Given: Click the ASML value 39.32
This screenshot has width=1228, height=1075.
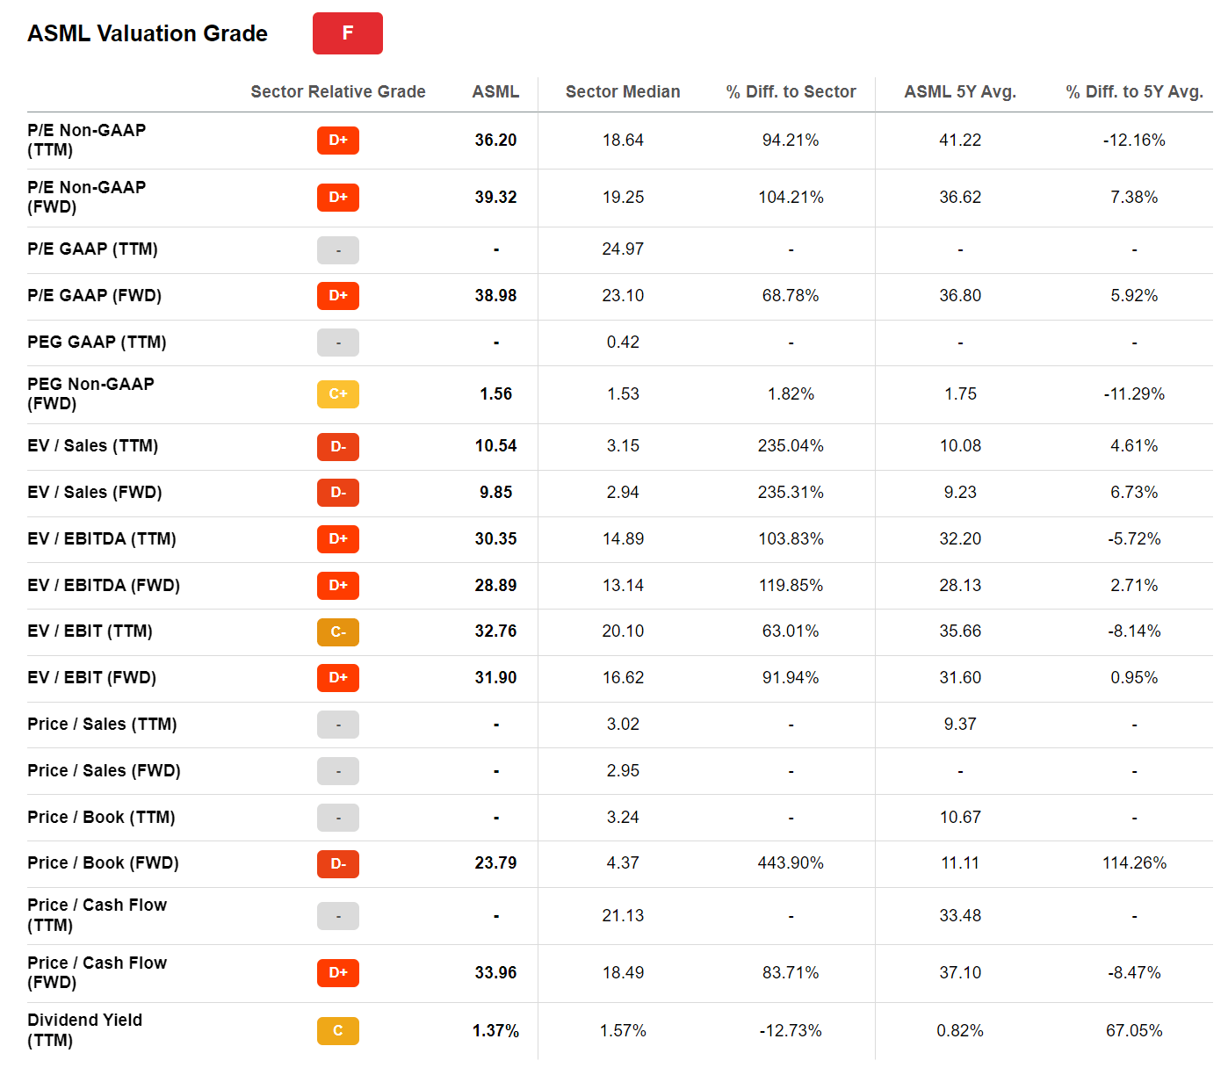Looking at the screenshot, I should pyautogui.click(x=495, y=197).
